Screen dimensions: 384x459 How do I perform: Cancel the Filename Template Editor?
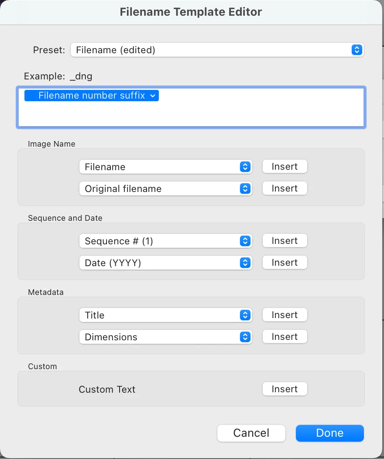[x=251, y=433]
